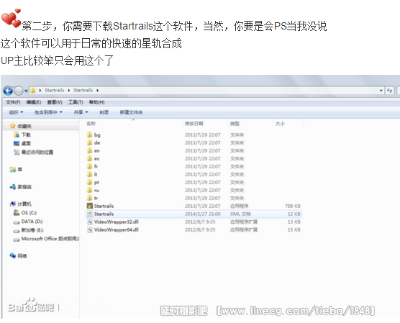Image resolution: width=400 pixels, height=323 pixels.
Task: Select the Startrails XML document icon
Action: (89, 214)
